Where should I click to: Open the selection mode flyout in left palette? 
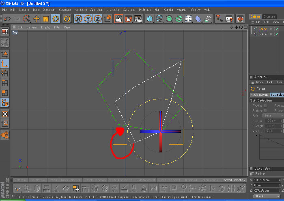pyautogui.click(x=5, y=103)
